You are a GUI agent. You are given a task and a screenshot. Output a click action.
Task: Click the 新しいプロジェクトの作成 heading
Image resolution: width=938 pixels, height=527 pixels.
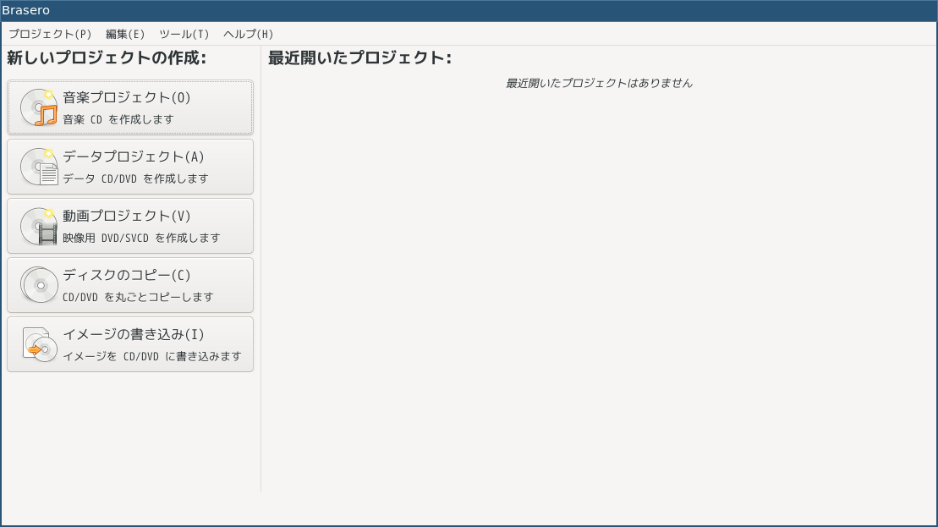click(107, 58)
